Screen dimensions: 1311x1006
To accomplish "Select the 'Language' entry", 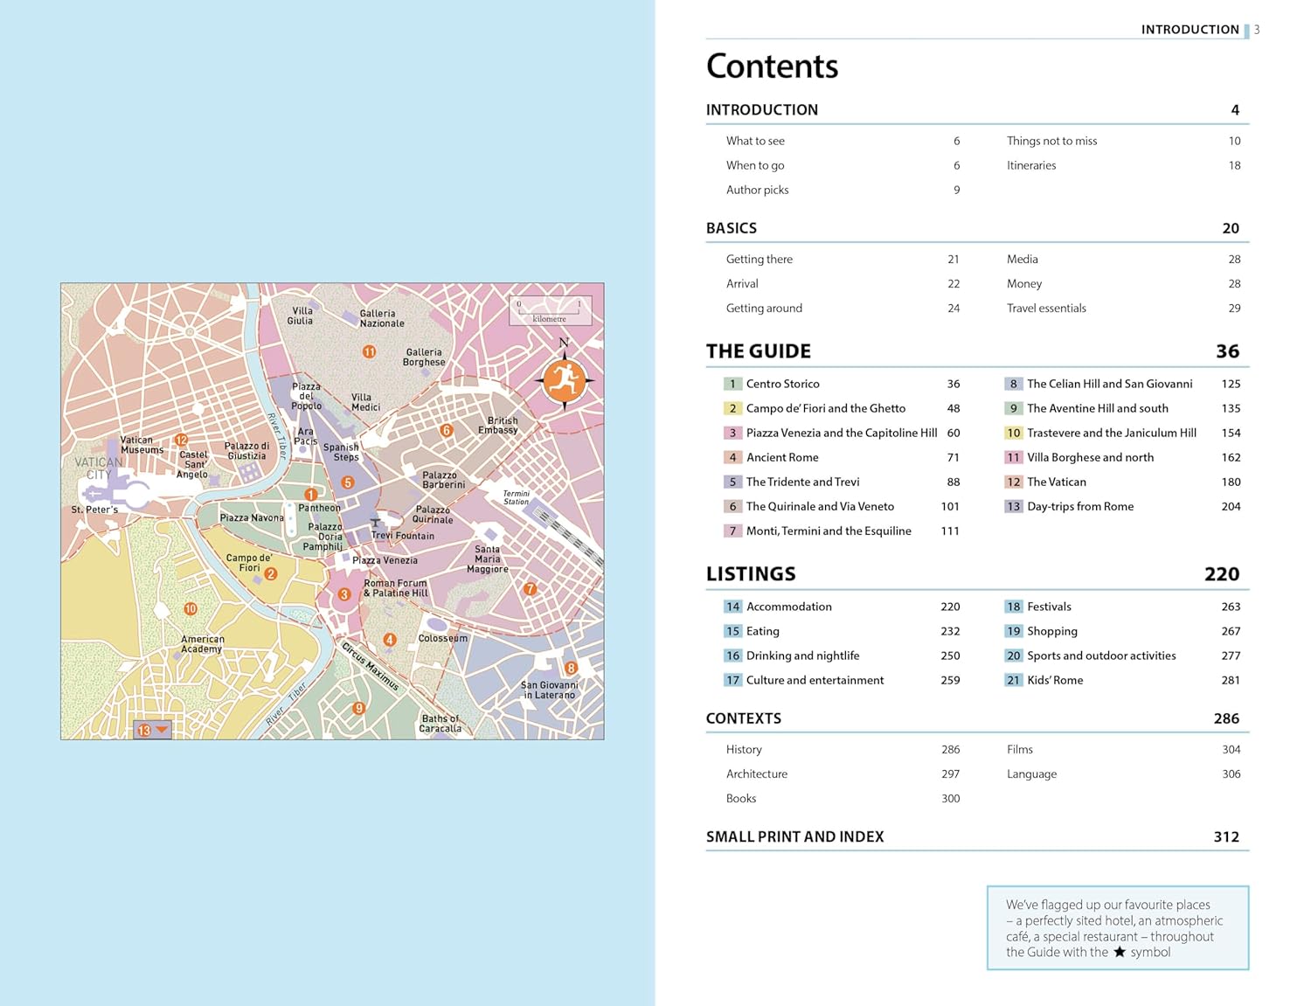I will (1031, 774).
